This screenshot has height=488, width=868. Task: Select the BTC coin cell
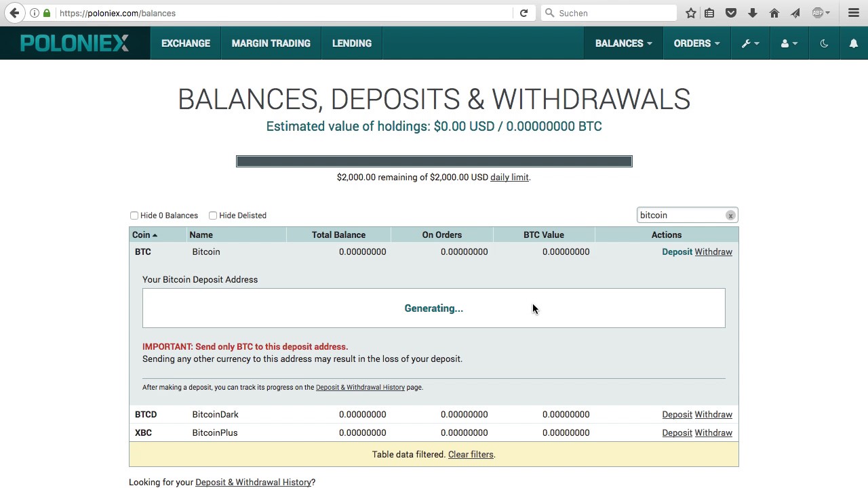point(157,251)
